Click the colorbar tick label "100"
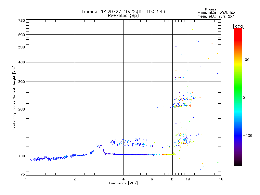This screenshot has height=195, width=260. 246,60
